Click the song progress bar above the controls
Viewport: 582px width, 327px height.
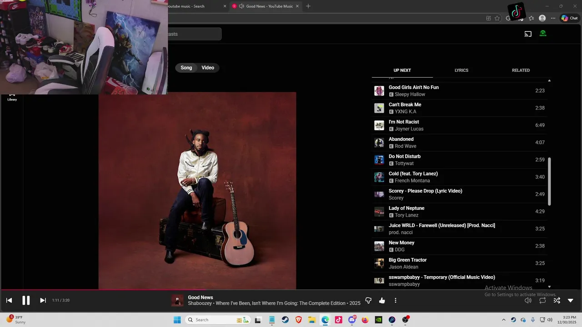coord(291,290)
